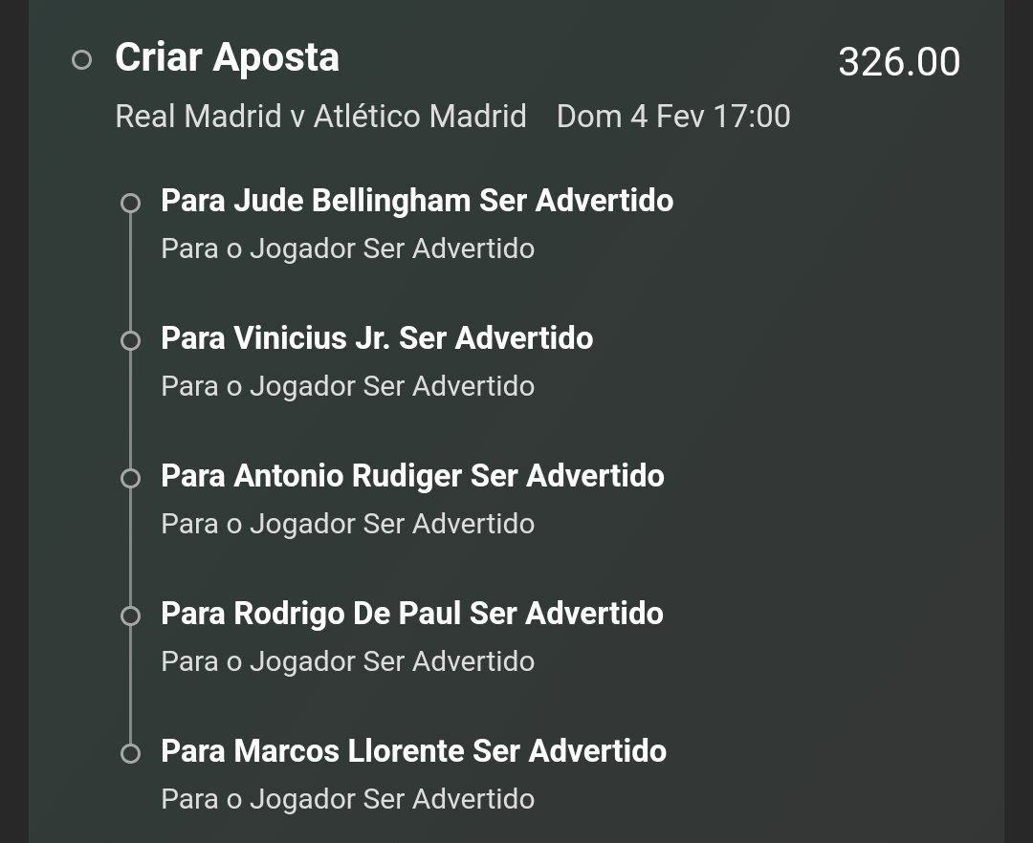Screen dimensions: 1033x843
Task: Select the 326.00 odds value
Action: pyautogui.click(x=899, y=62)
